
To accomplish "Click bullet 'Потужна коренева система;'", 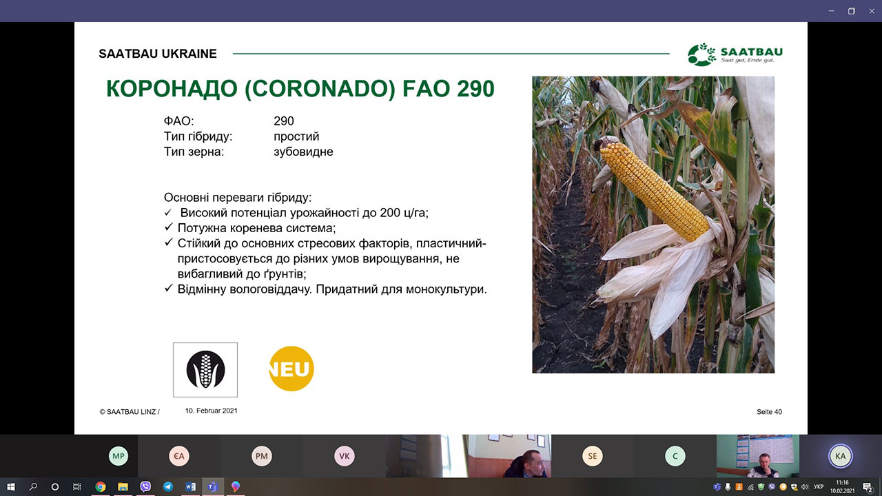I will 257,228.
